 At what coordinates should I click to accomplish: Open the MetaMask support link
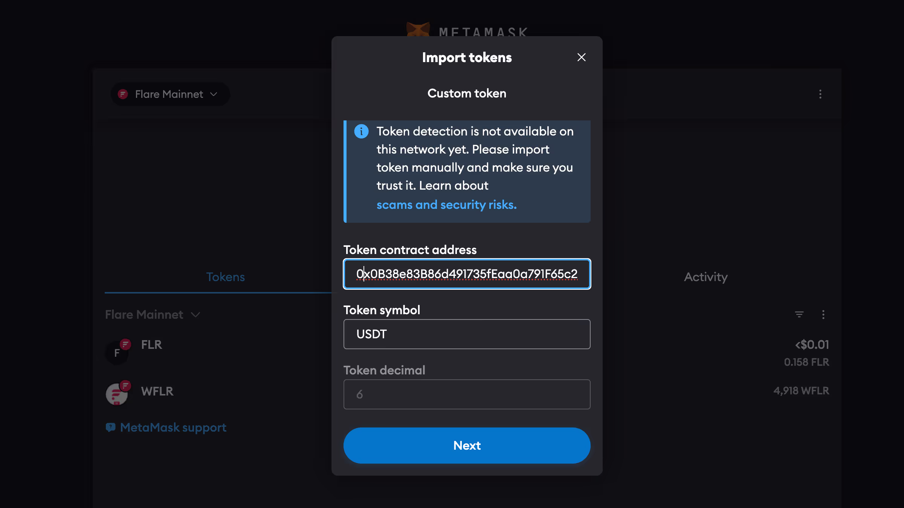point(173,427)
